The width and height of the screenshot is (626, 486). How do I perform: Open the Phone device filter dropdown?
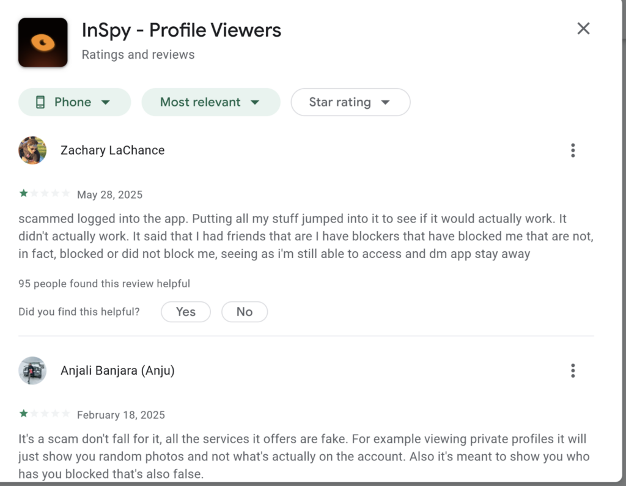[74, 101]
